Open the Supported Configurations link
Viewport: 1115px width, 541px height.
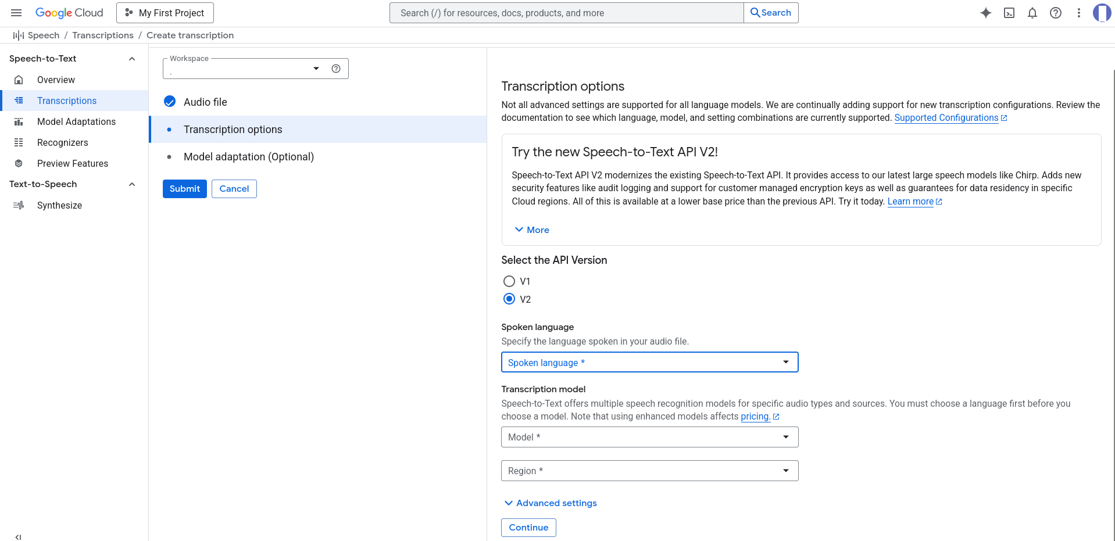[x=946, y=118]
